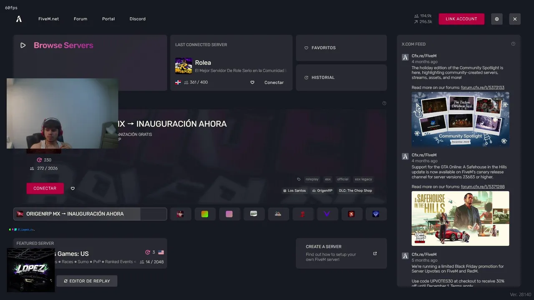
Task: Select the red flame badge server icon
Action: [x=352, y=214]
